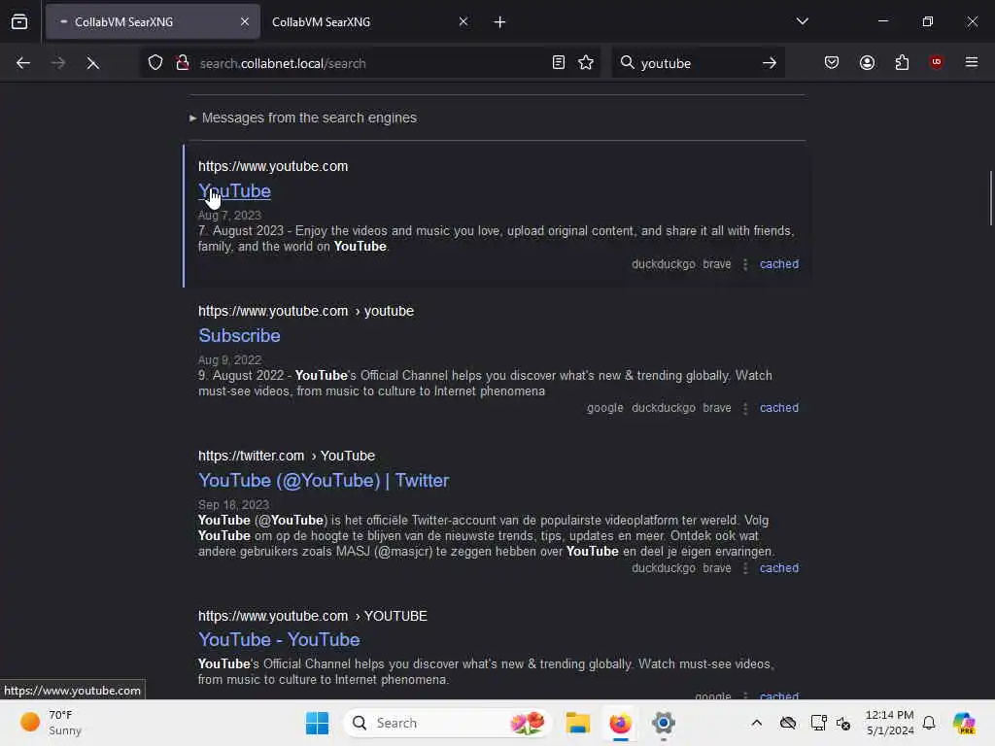Show hidden system tray icons
Image resolution: width=995 pixels, height=746 pixels.
(756, 723)
